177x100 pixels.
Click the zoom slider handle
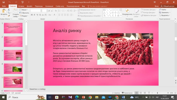[x=157, y=93]
